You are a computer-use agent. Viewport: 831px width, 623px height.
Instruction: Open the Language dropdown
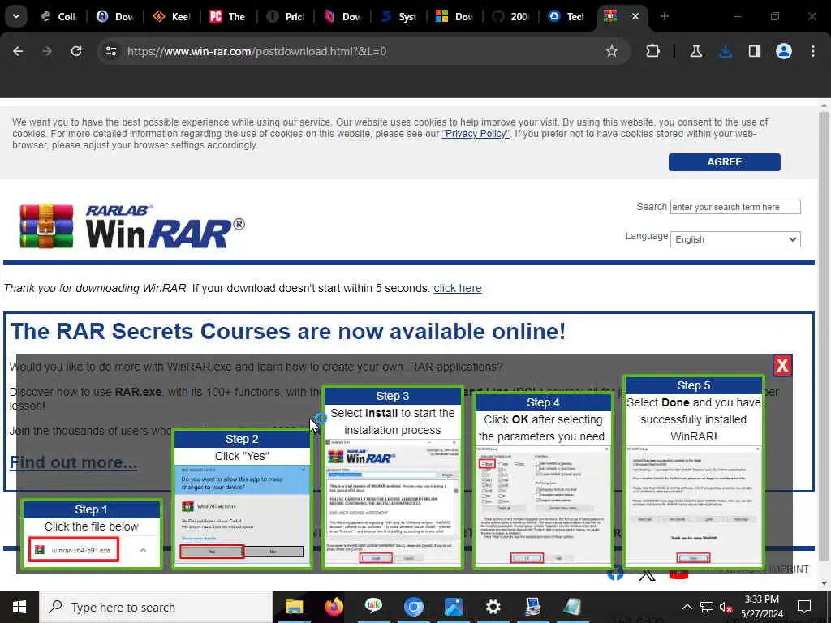735,239
